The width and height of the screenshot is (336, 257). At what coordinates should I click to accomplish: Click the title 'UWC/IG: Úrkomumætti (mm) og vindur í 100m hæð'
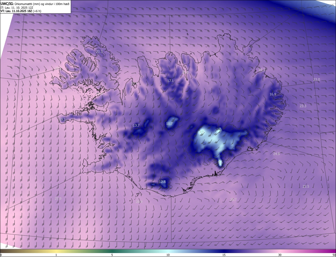click(35, 4)
